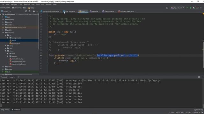The width and height of the screenshot is (204, 114).
Task: Open the Project view selector dropdown
Action: tap(6, 11)
